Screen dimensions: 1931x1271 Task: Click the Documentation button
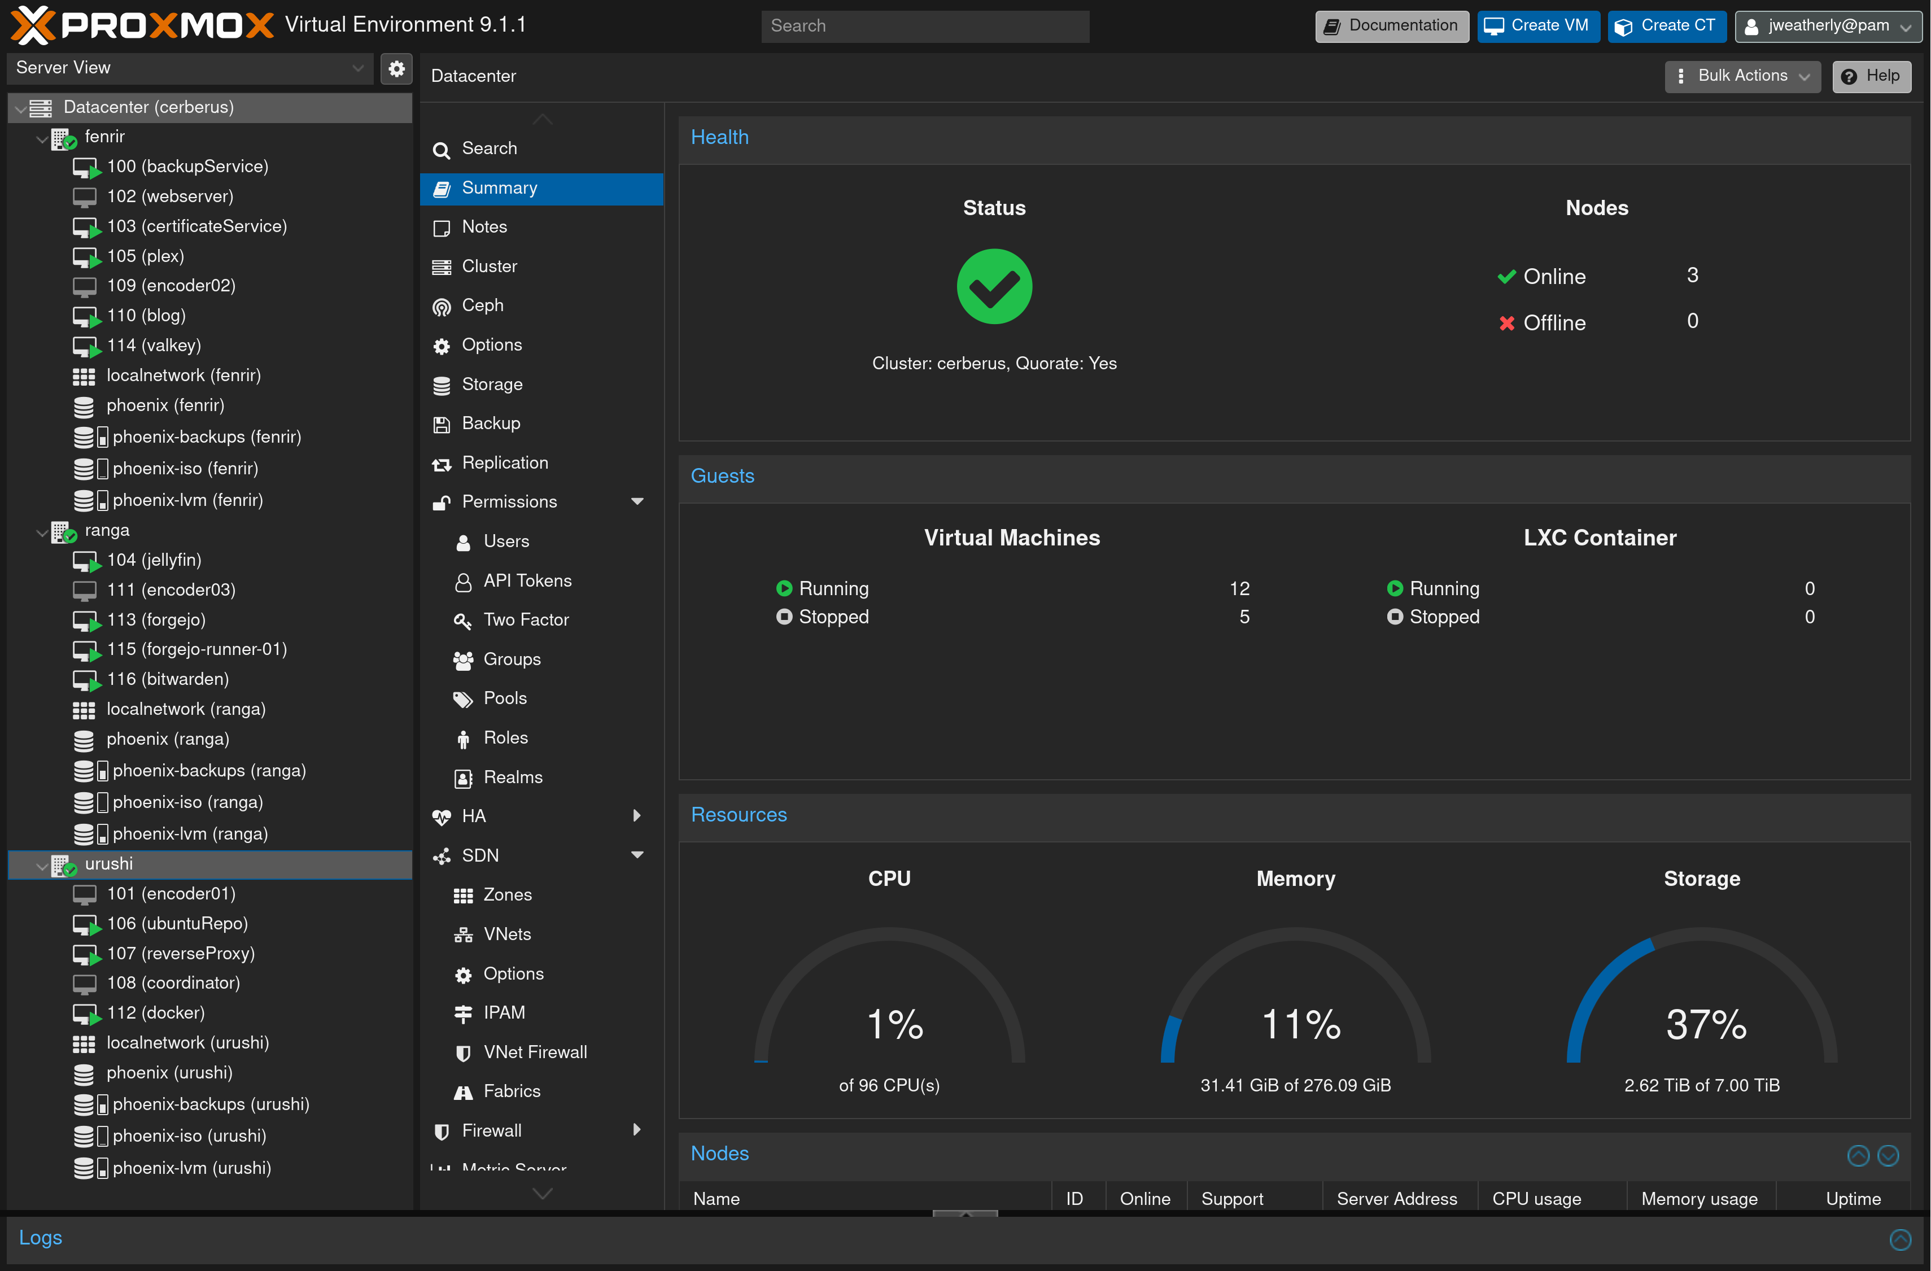tap(1391, 26)
